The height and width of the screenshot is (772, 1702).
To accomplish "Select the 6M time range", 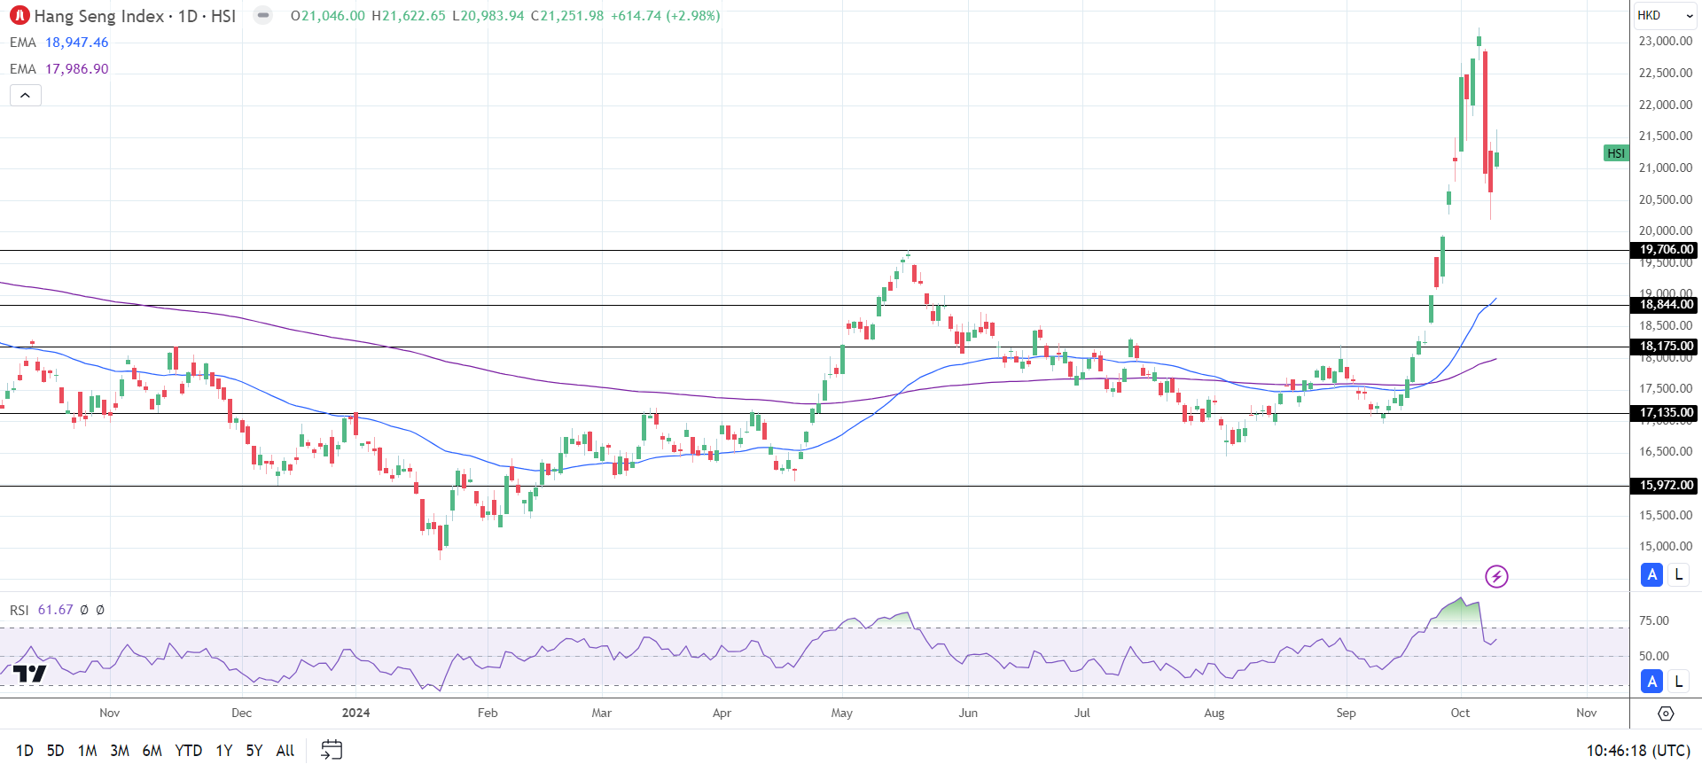I will pyautogui.click(x=152, y=751).
